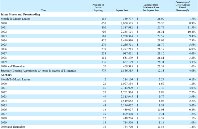Viewport: 198px width, 129px height.
Task: Click the square feet value 987,611
Action: click(x=128, y=53)
